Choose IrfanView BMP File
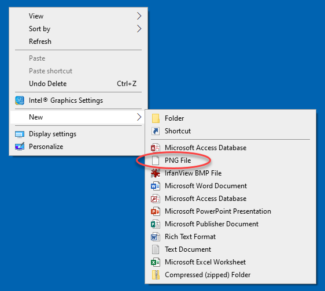Image resolution: width=325 pixels, height=291 pixels. coord(231,173)
